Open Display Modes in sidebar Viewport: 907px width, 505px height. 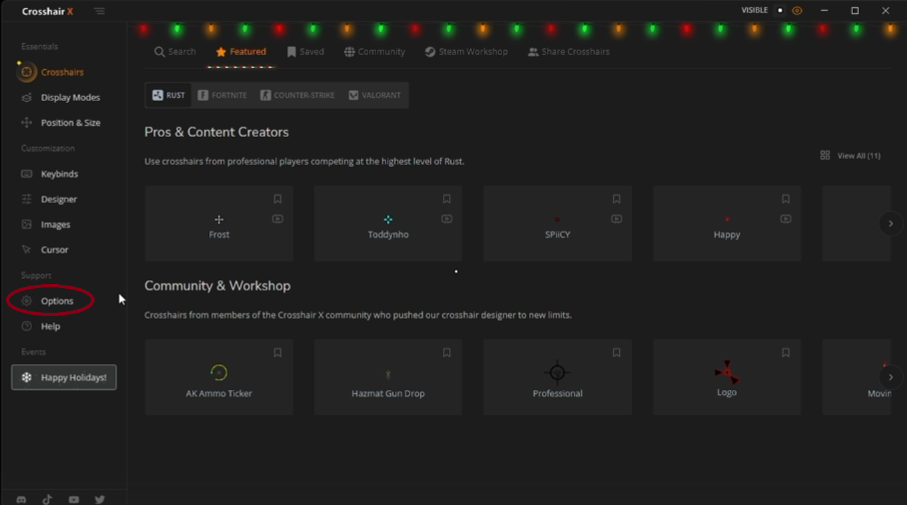click(61, 97)
